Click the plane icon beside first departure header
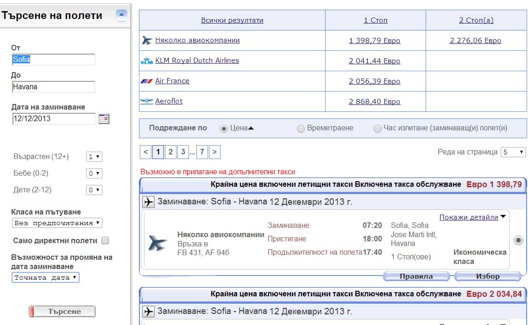The height and width of the screenshot is (325, 528). click(x=148, y=202)
